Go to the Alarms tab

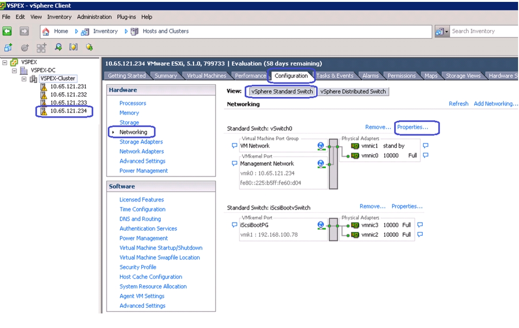pyautogui.click(x=371, y=76)
